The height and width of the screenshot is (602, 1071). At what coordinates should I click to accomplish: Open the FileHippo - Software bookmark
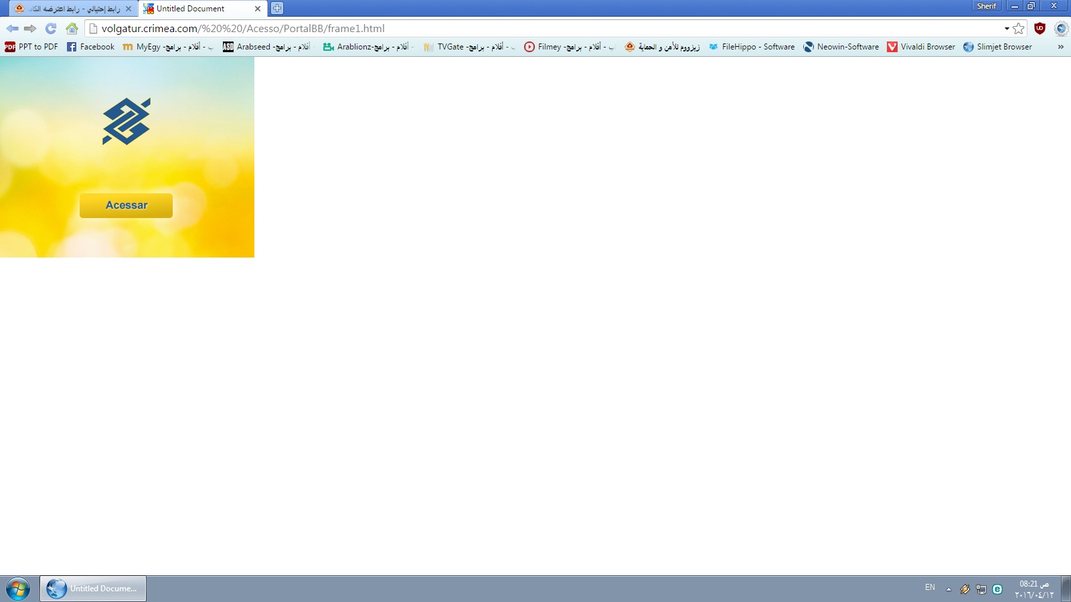(x=752, y=47)
